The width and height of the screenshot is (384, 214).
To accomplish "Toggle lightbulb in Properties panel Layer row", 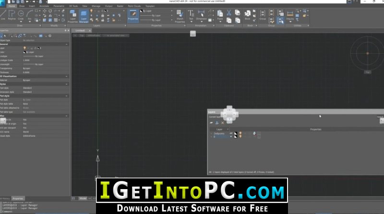I will [x=24, y=48].
